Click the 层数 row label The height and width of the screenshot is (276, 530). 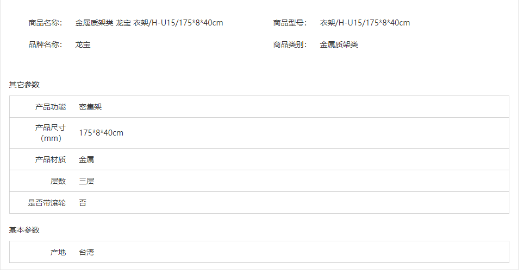(58, 181)
